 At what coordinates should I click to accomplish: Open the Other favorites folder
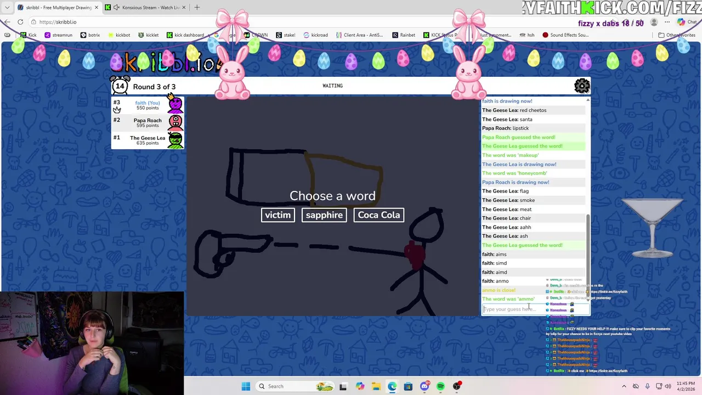tap(677, 35)
